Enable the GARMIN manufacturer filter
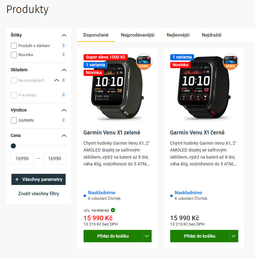This screenshot has width=255, height=259. coord(14,121)
